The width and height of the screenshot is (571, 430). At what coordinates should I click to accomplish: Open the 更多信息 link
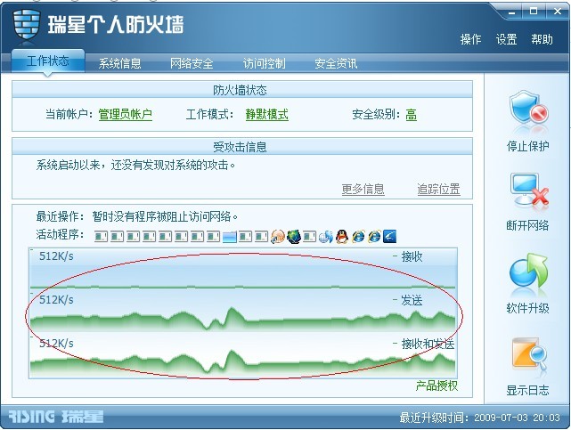pos(363,189)
